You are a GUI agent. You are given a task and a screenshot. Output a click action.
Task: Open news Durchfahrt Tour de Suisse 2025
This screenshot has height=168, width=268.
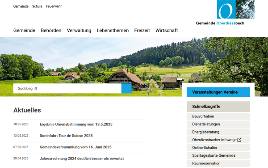(66, 136)
